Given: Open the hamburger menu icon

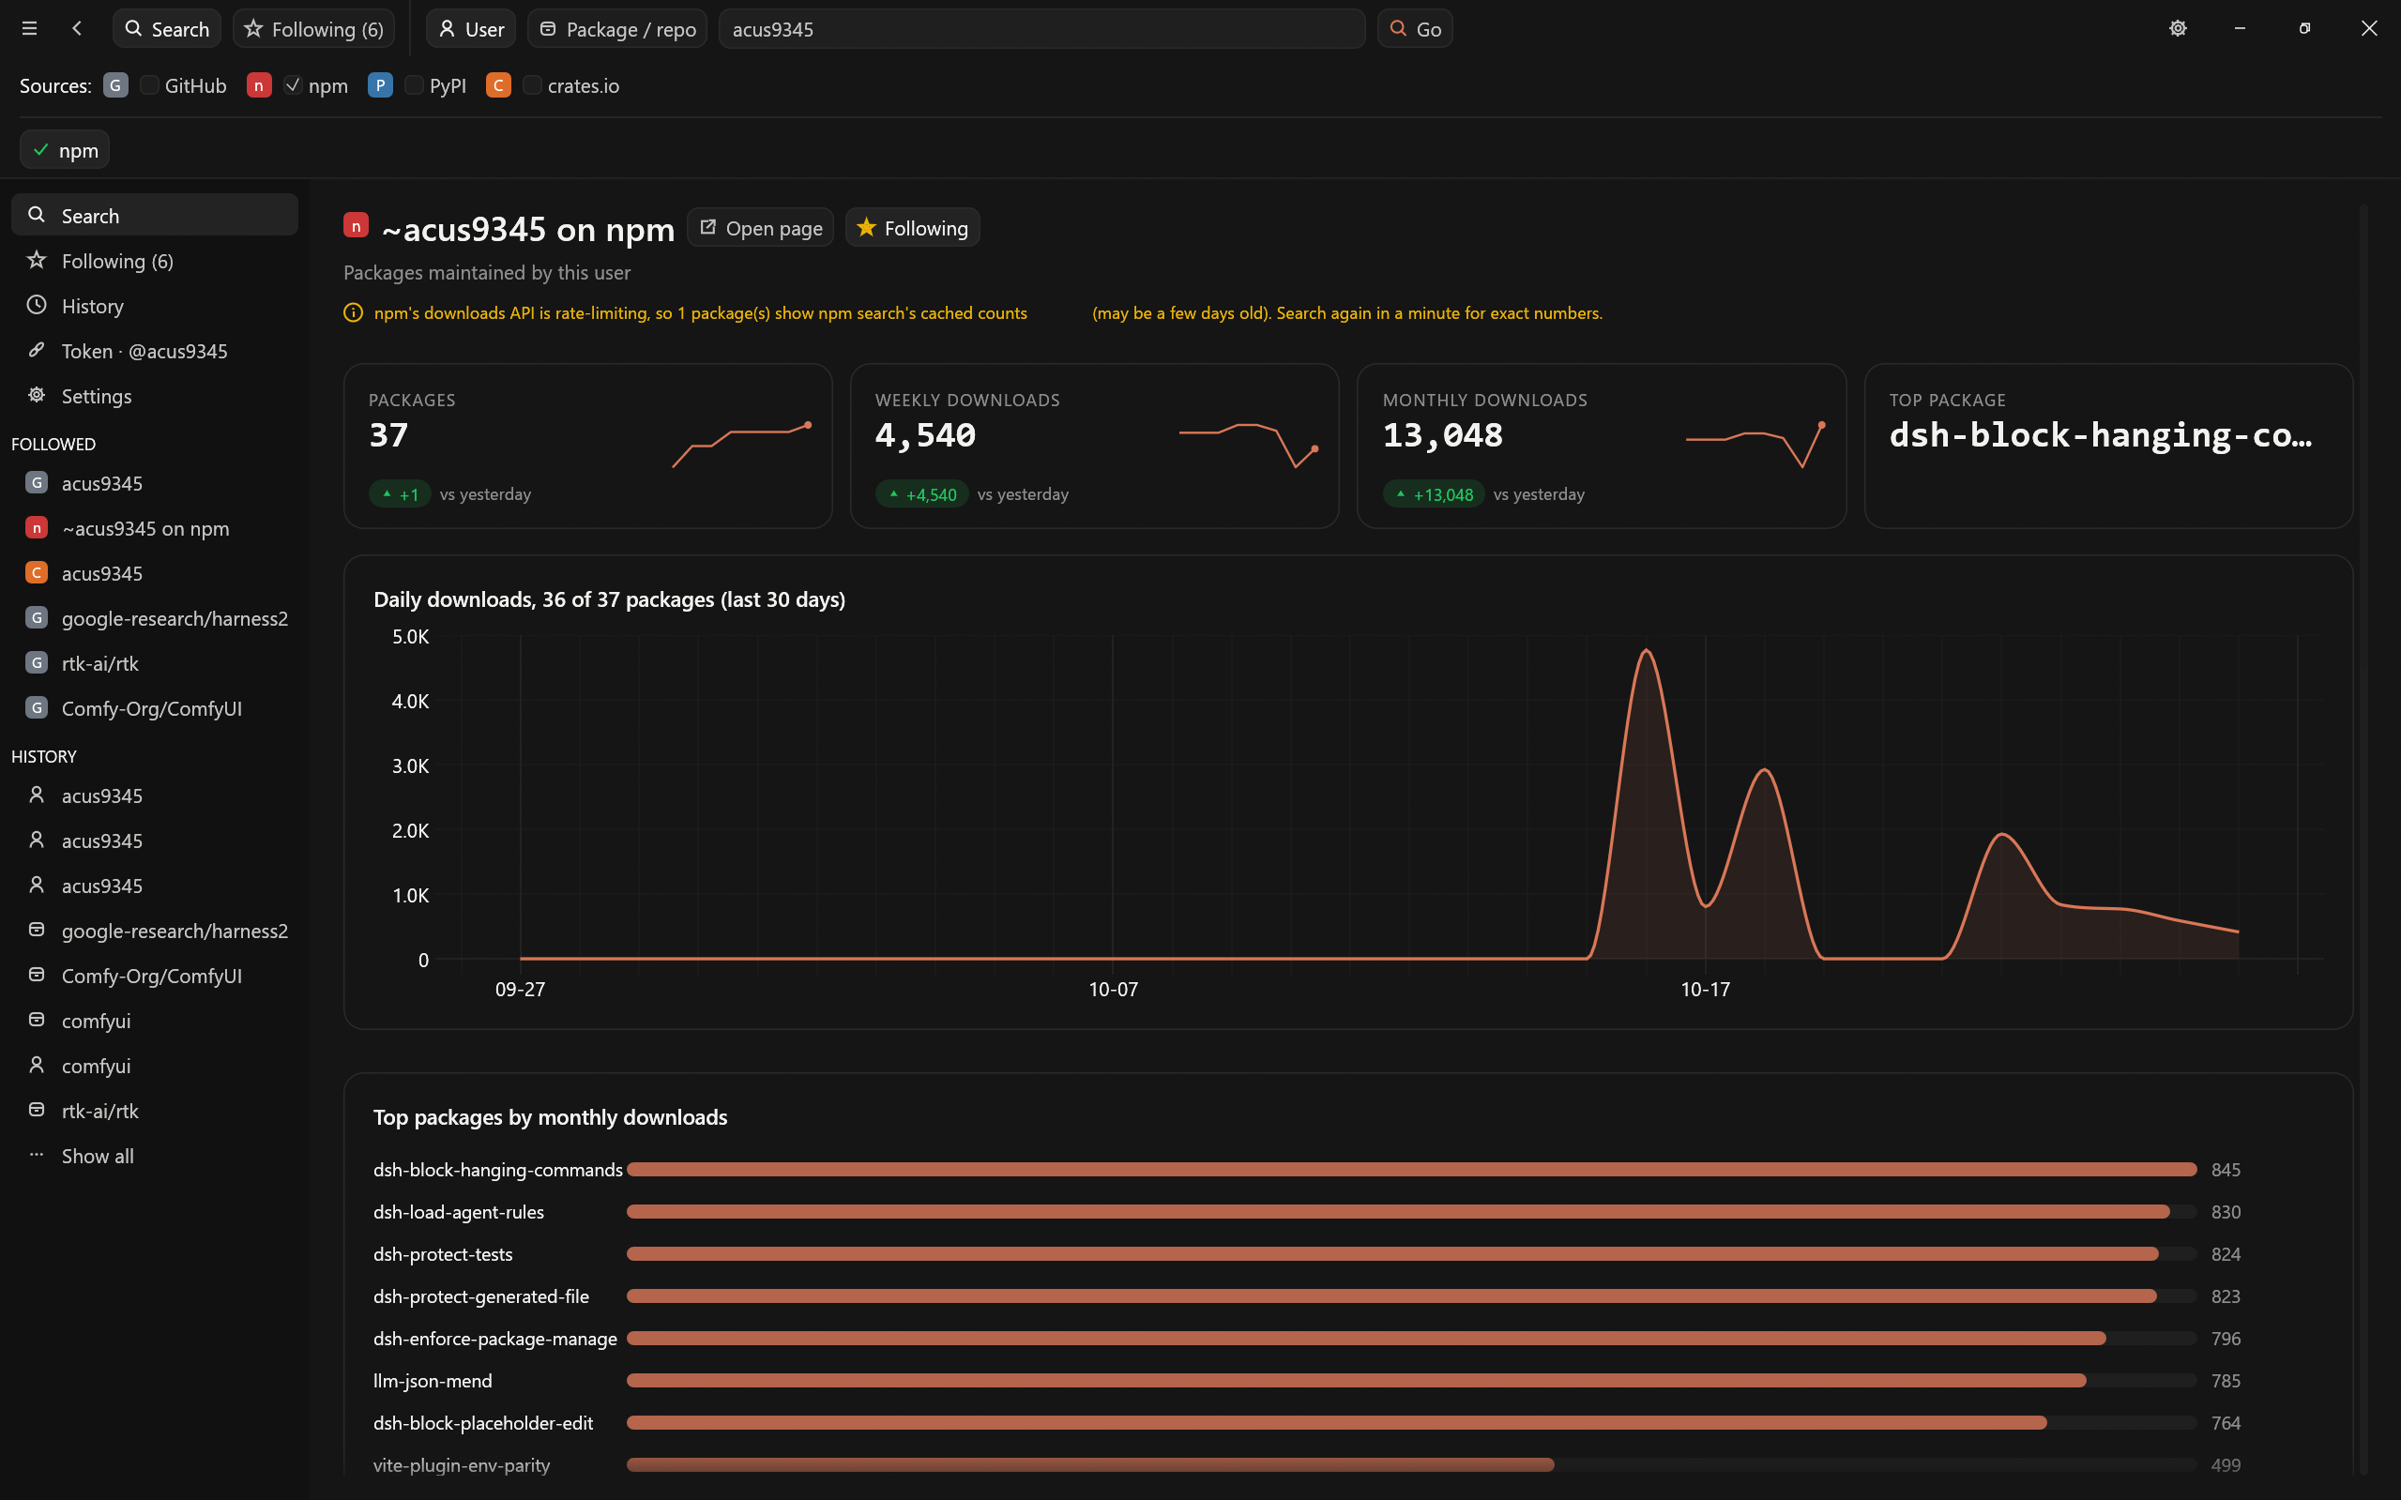Looking at the screenshot, I should 30,29.
